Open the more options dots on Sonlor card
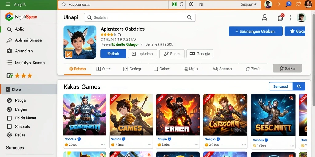This screenshot has height=157, width=315. [x=150, y=145]
